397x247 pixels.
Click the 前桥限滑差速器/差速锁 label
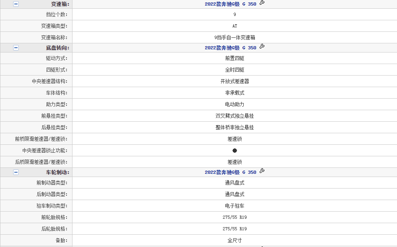click(x=41, y=139)
